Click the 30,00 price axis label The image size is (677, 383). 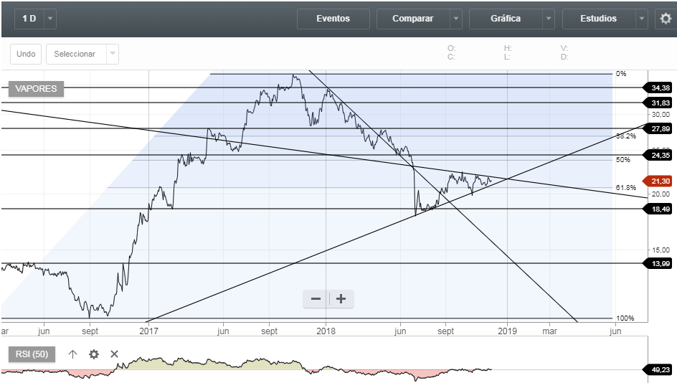pyautogui.click(x=661, y=115)
